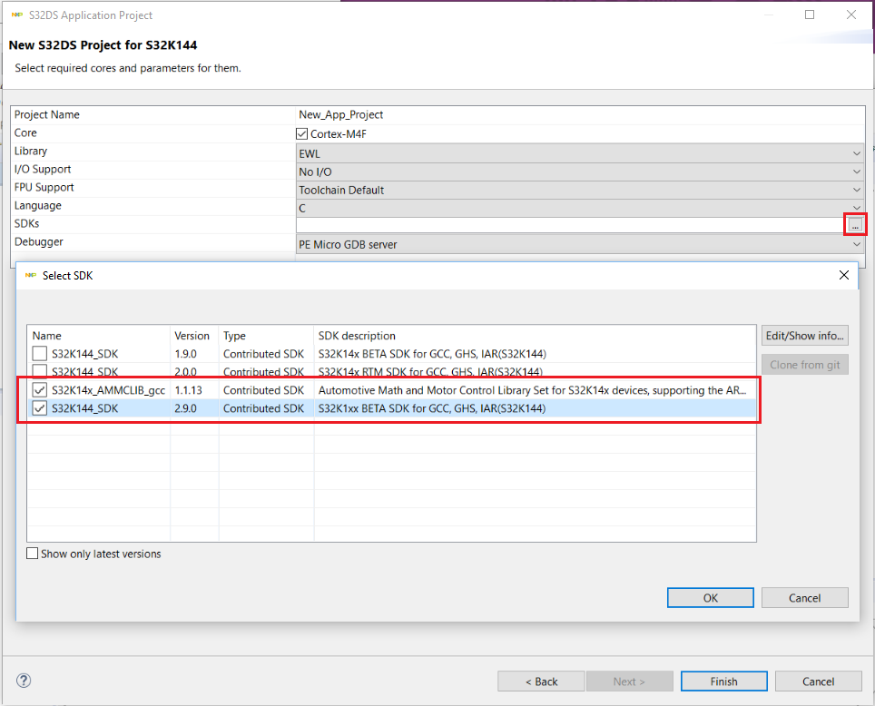Uncheck S32K14x_AMMCLIB_gcc SDK checkbox
The height and width of the screenshot is (706, 875).
40,390
